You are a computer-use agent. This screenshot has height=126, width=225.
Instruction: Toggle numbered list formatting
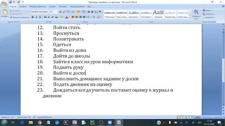78,12
